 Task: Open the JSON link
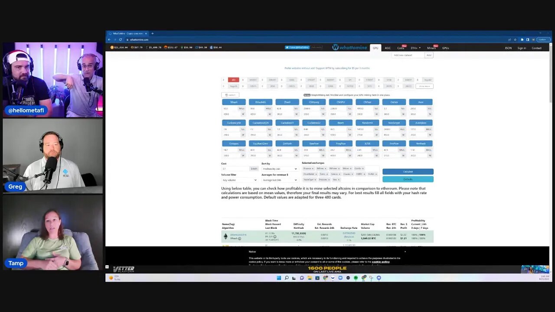[508, 48]
